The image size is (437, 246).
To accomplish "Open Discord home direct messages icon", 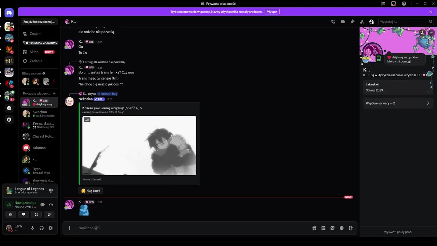I will (9, 13).
